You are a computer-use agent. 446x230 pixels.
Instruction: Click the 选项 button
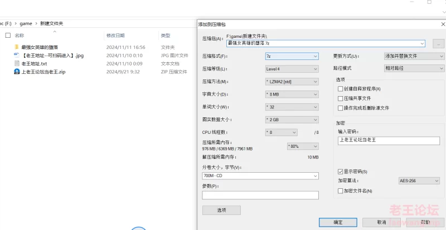coord(221,210)
